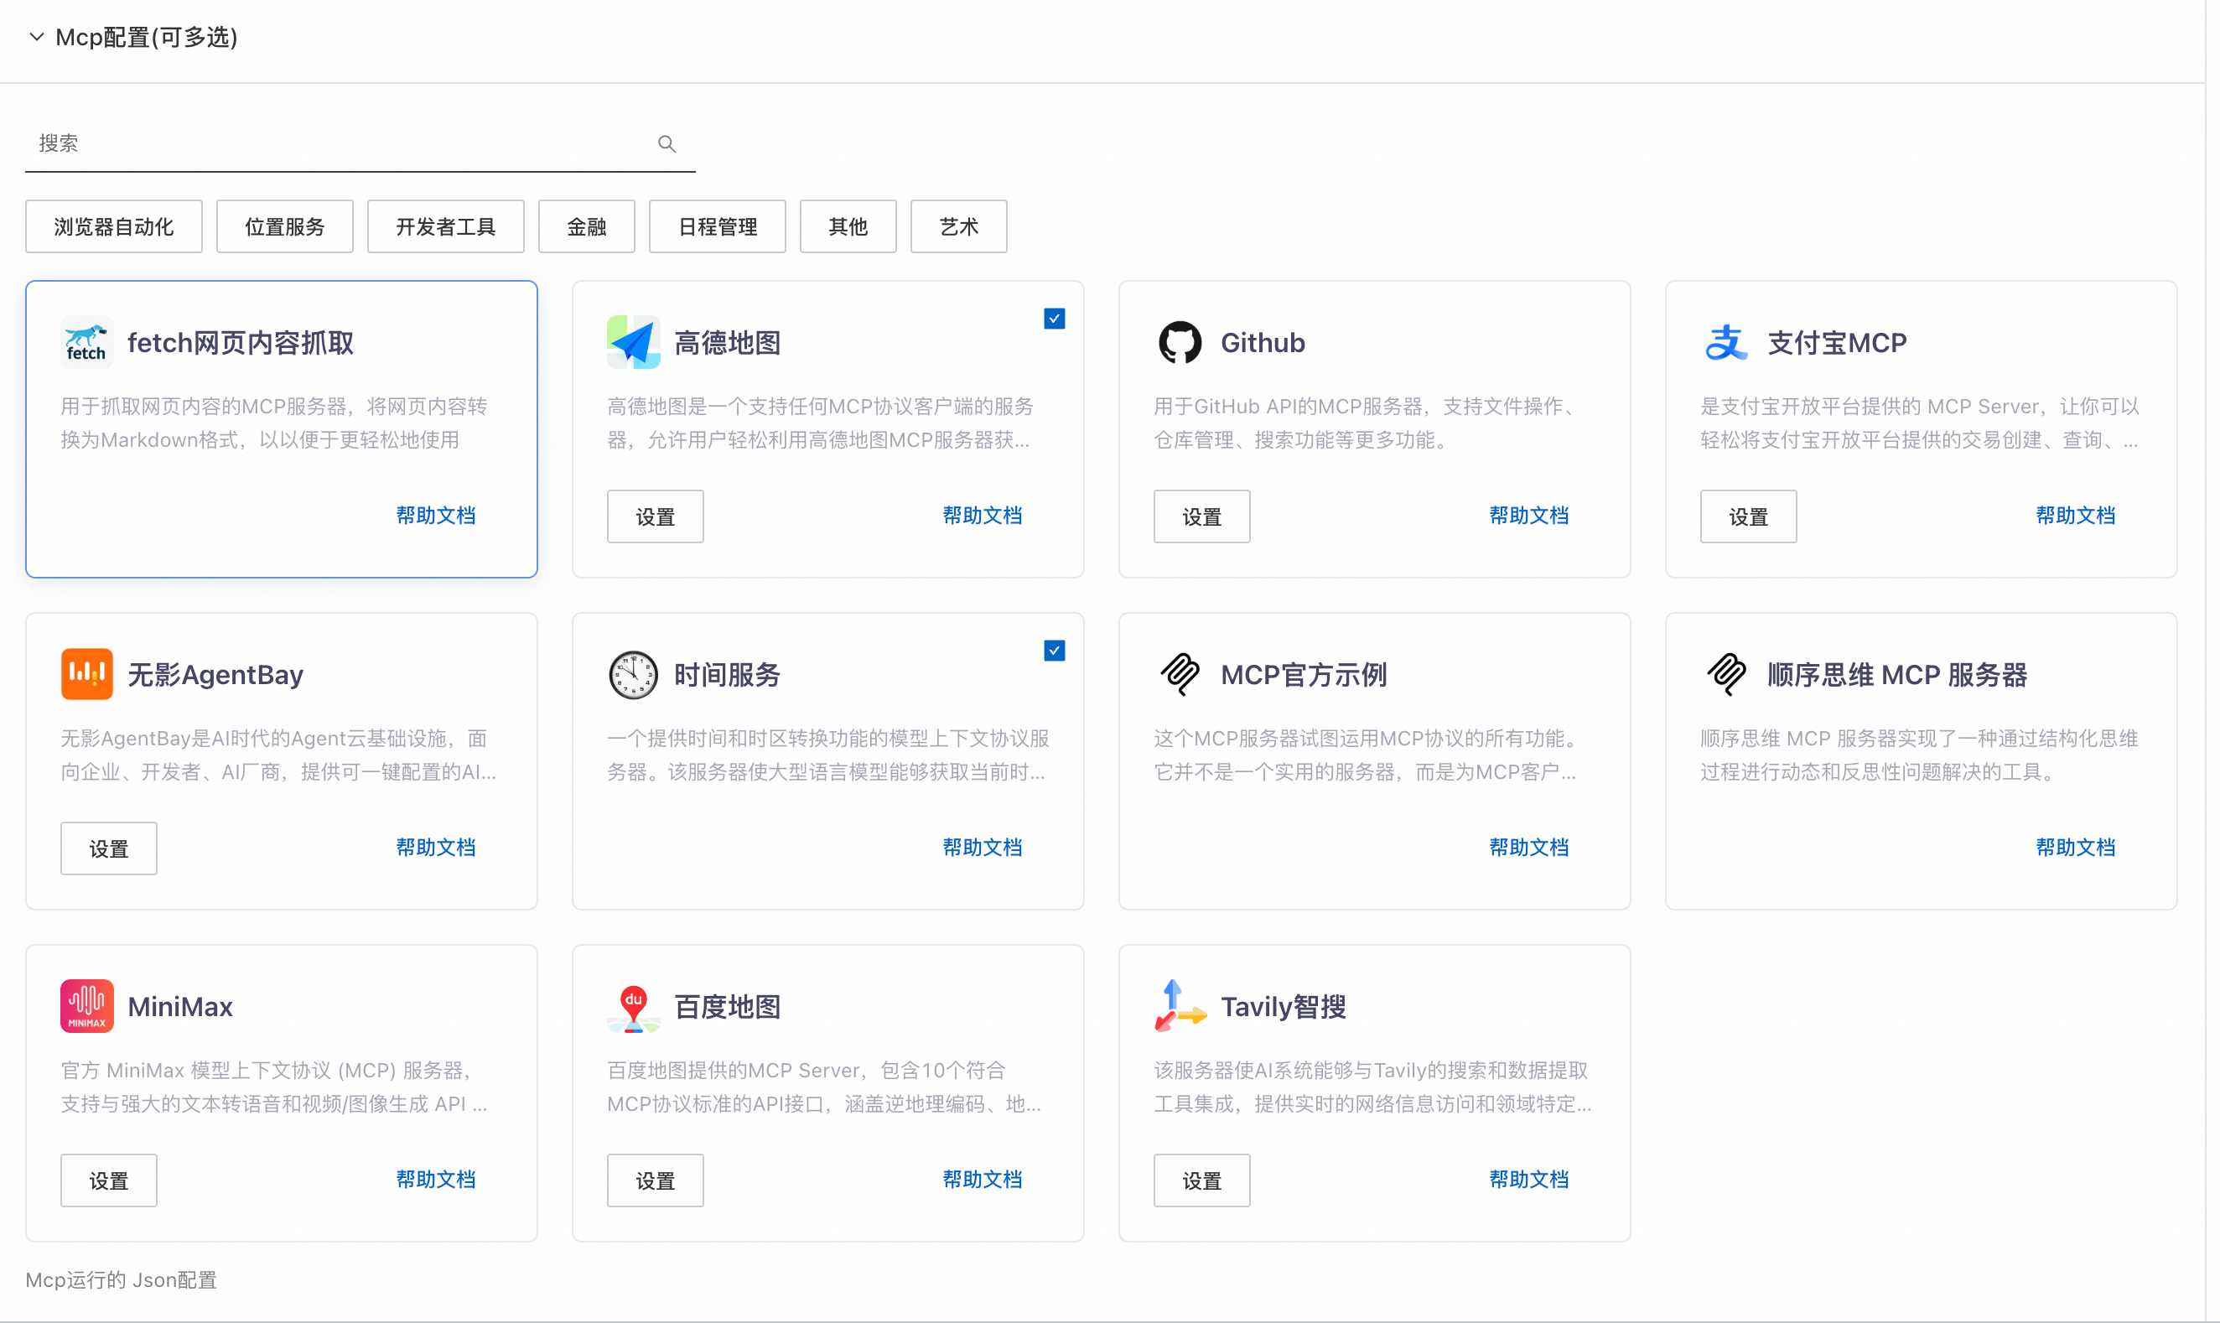The image size is (2220, 1323).
Task: Click the 时间服务 clock icon
Action: (633, 674)
